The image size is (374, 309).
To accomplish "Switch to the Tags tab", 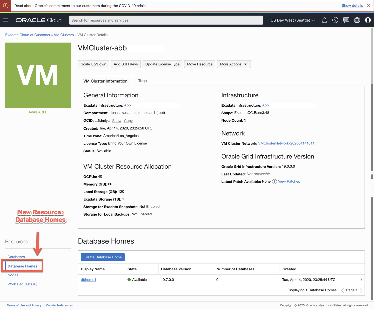I will coord(142,81).
